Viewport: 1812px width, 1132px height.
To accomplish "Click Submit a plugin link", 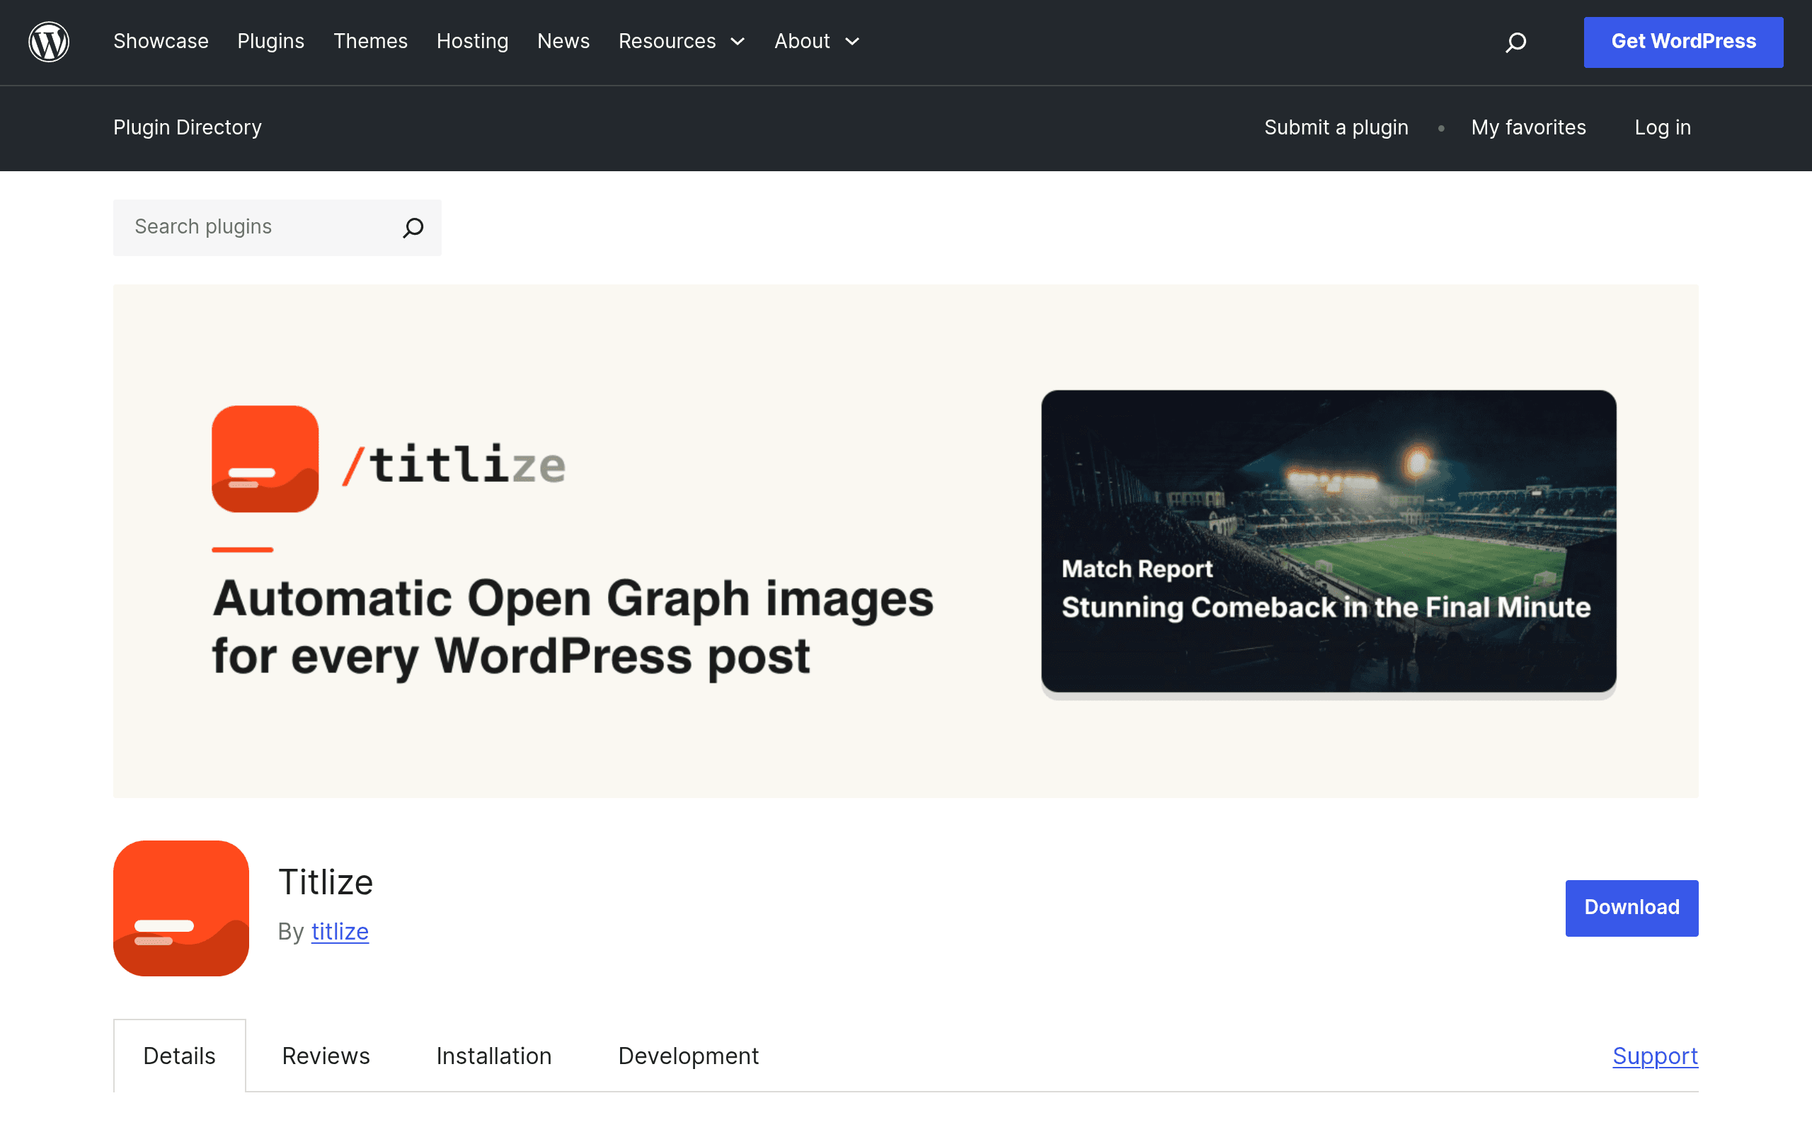I will click(1336, 127).
